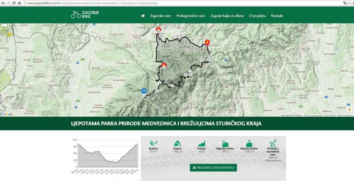Go to the home page icon

pyautogui.click(x=143, y=16)
